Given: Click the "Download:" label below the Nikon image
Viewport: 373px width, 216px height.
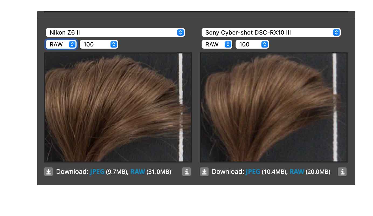Looking at the screenshot, I should [x=72, y=172].
